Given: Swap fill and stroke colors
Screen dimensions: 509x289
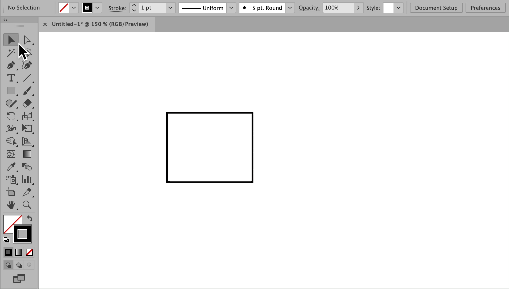Looking at the screenshot, I should [30, 219].
